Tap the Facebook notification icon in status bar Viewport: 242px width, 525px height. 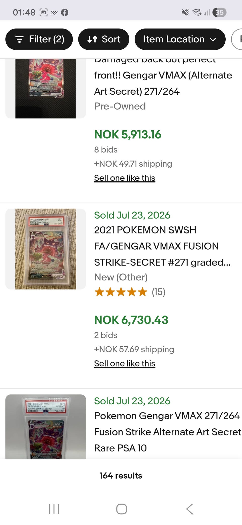click(x=65, y=12)
